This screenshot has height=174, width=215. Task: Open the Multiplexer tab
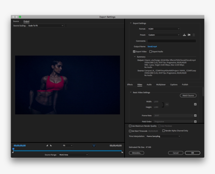coord(161,85)
